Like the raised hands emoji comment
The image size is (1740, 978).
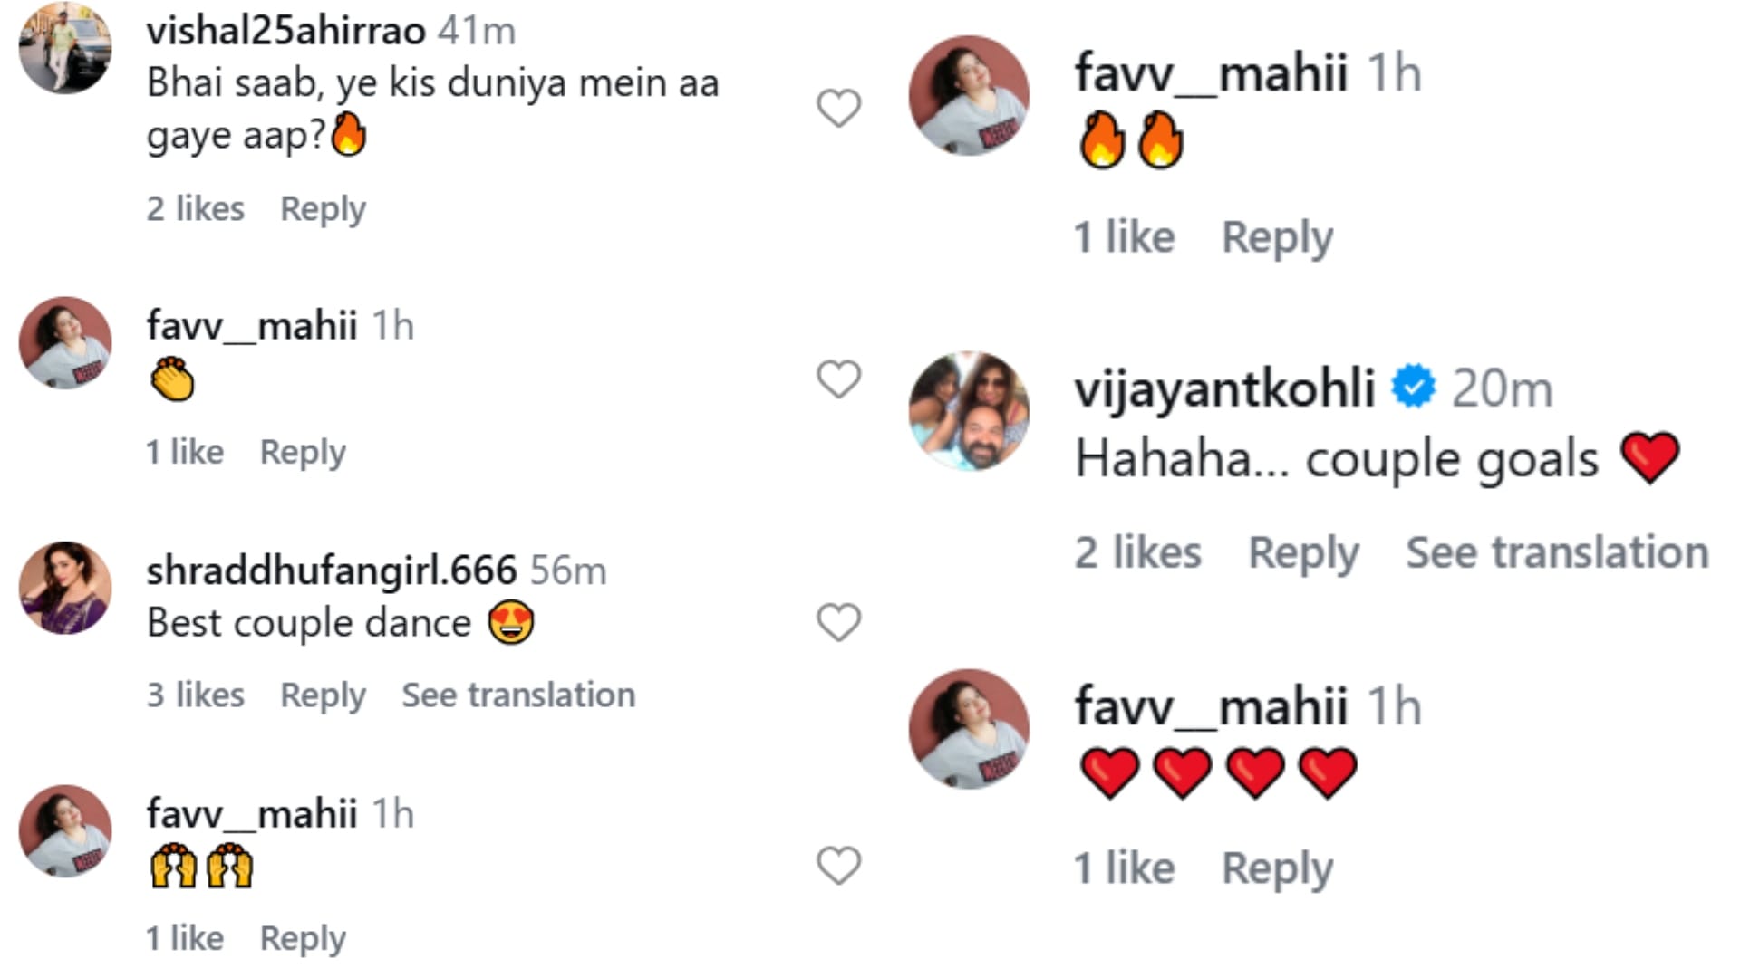point(838,865)
